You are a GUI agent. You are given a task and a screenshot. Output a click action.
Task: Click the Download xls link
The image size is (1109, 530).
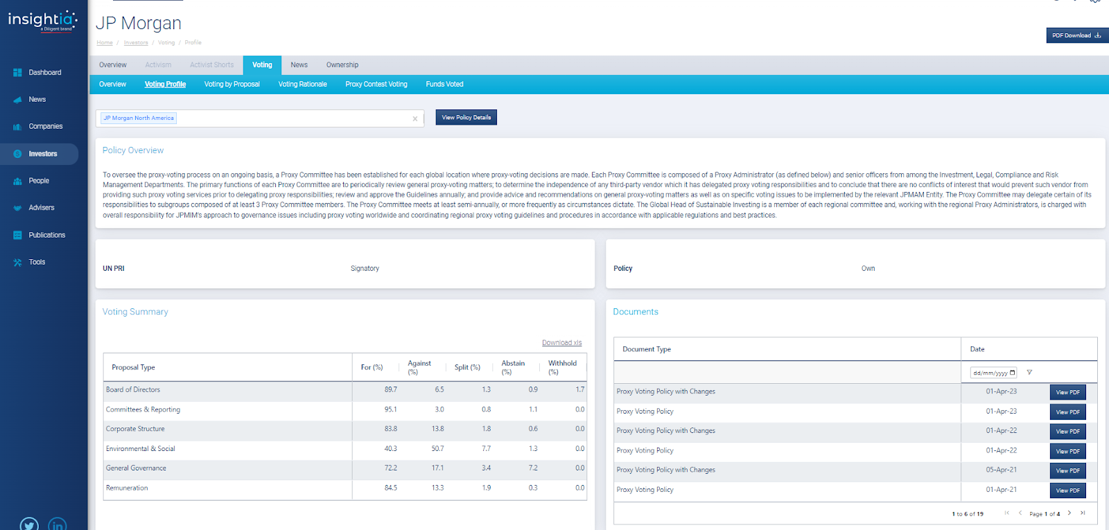click(x=561, y=343)
